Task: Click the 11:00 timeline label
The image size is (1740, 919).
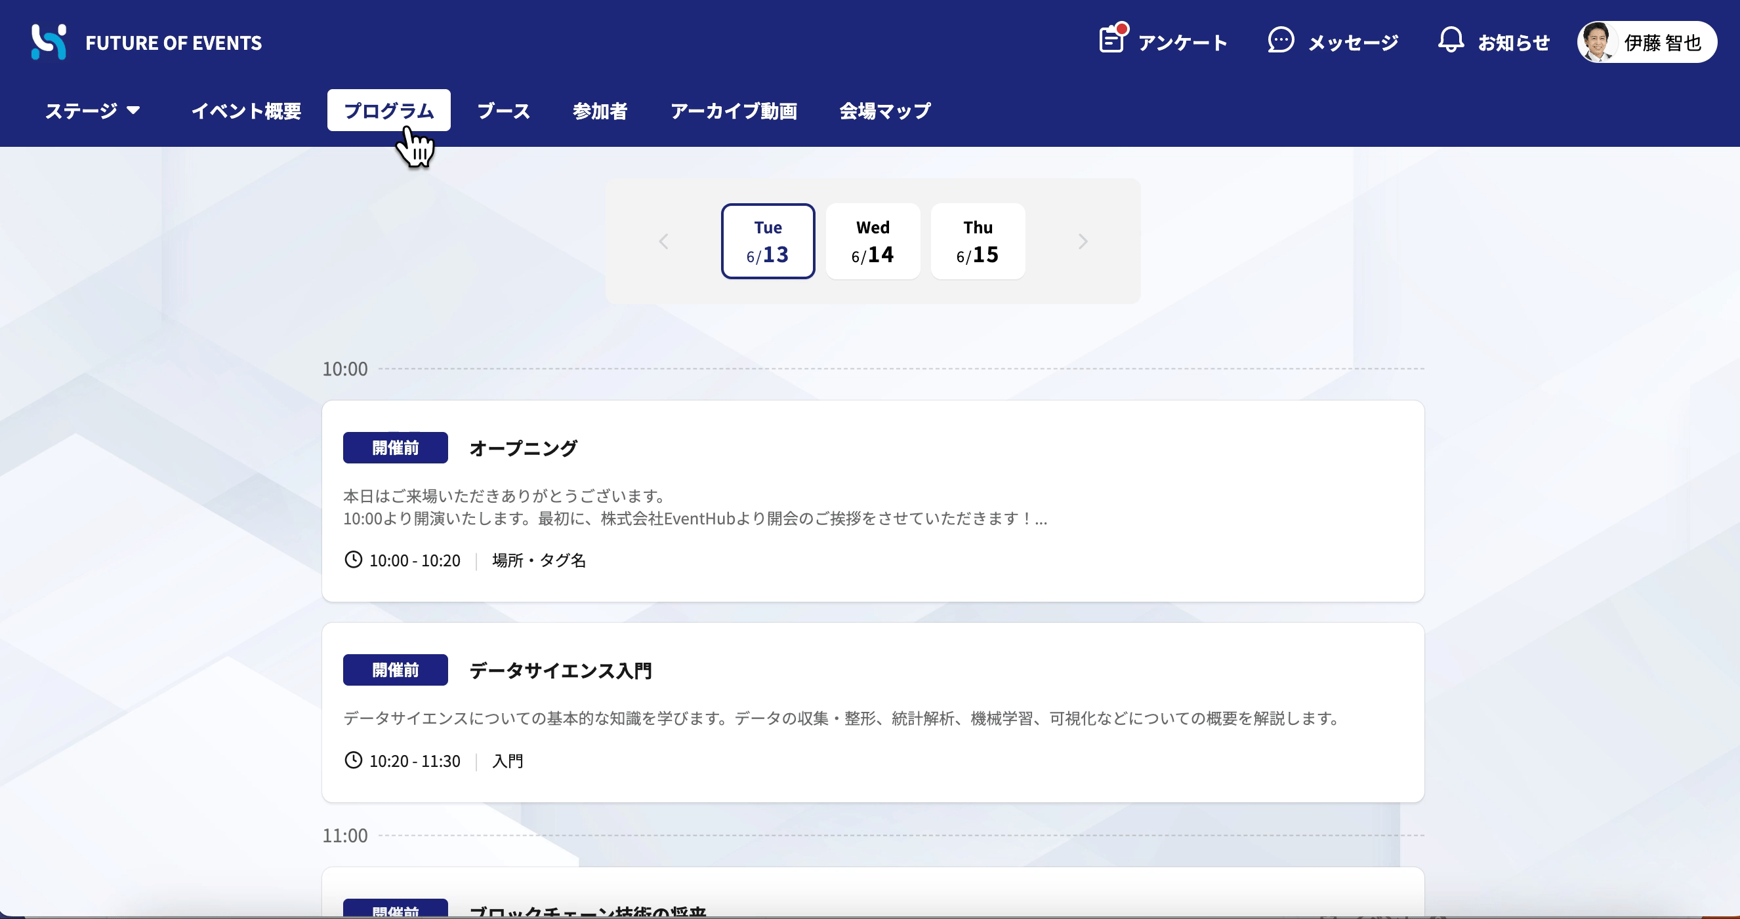Action: pyautogui.click(x=344, y=835)
